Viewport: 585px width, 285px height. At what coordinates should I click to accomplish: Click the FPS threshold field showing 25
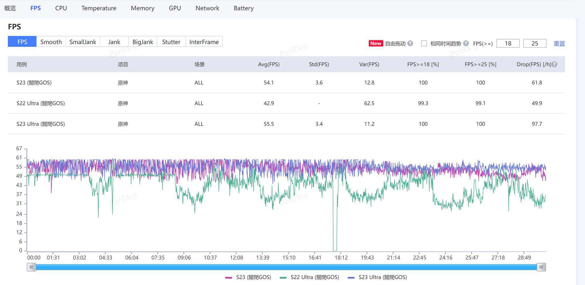pos(534,43)
